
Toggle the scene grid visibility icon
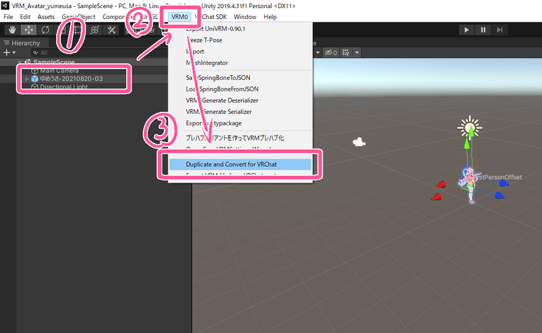(346, 53)
